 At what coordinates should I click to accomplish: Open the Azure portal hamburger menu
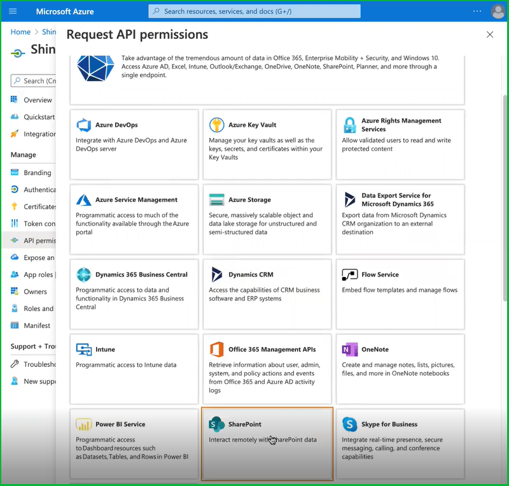coord(13,11)
